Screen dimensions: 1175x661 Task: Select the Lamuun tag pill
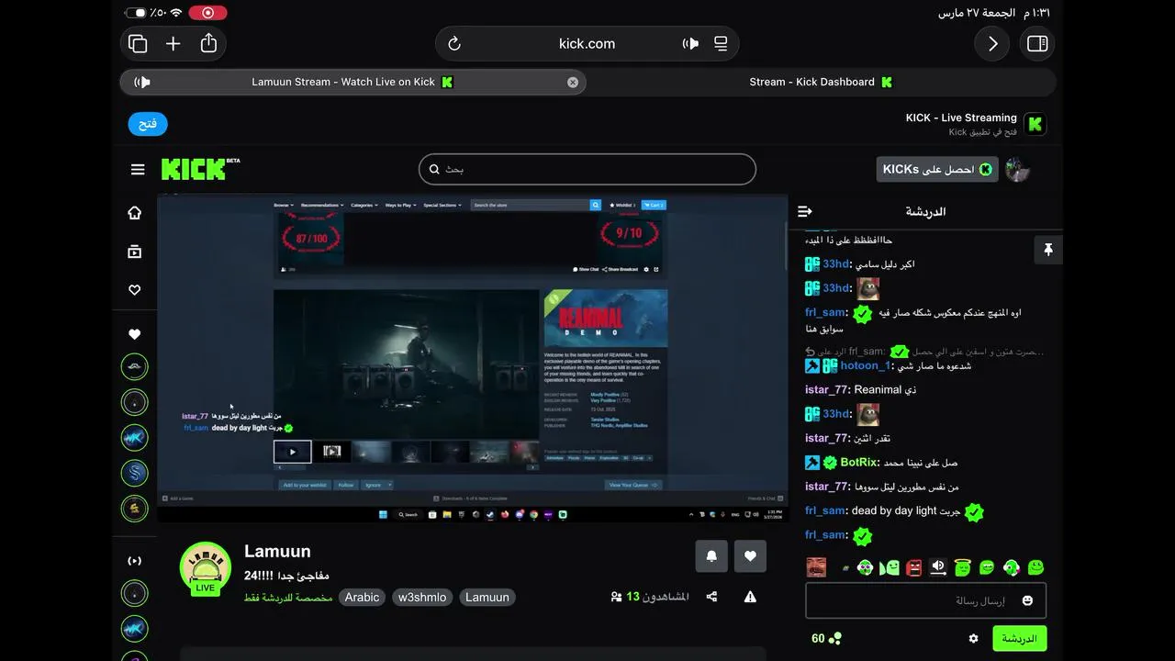487,598
